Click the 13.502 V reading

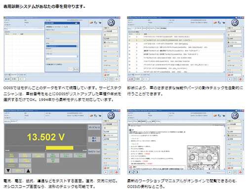[46, 137]
